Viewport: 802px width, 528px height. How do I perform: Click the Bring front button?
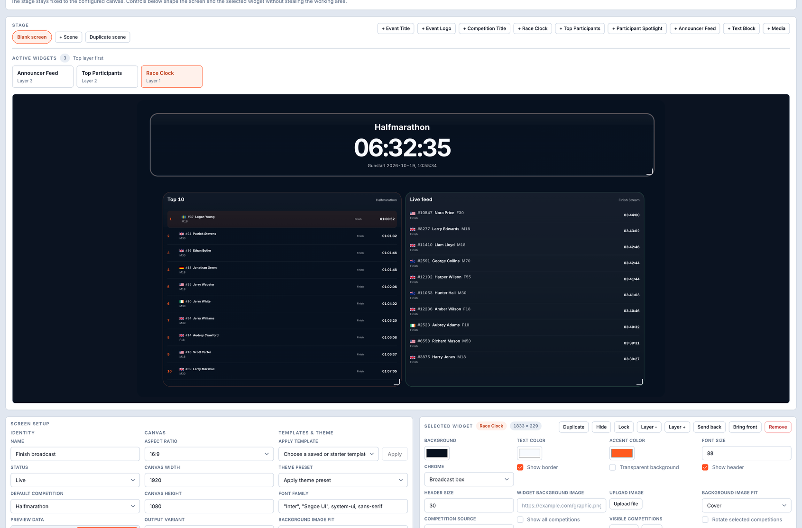pos(745,427)
